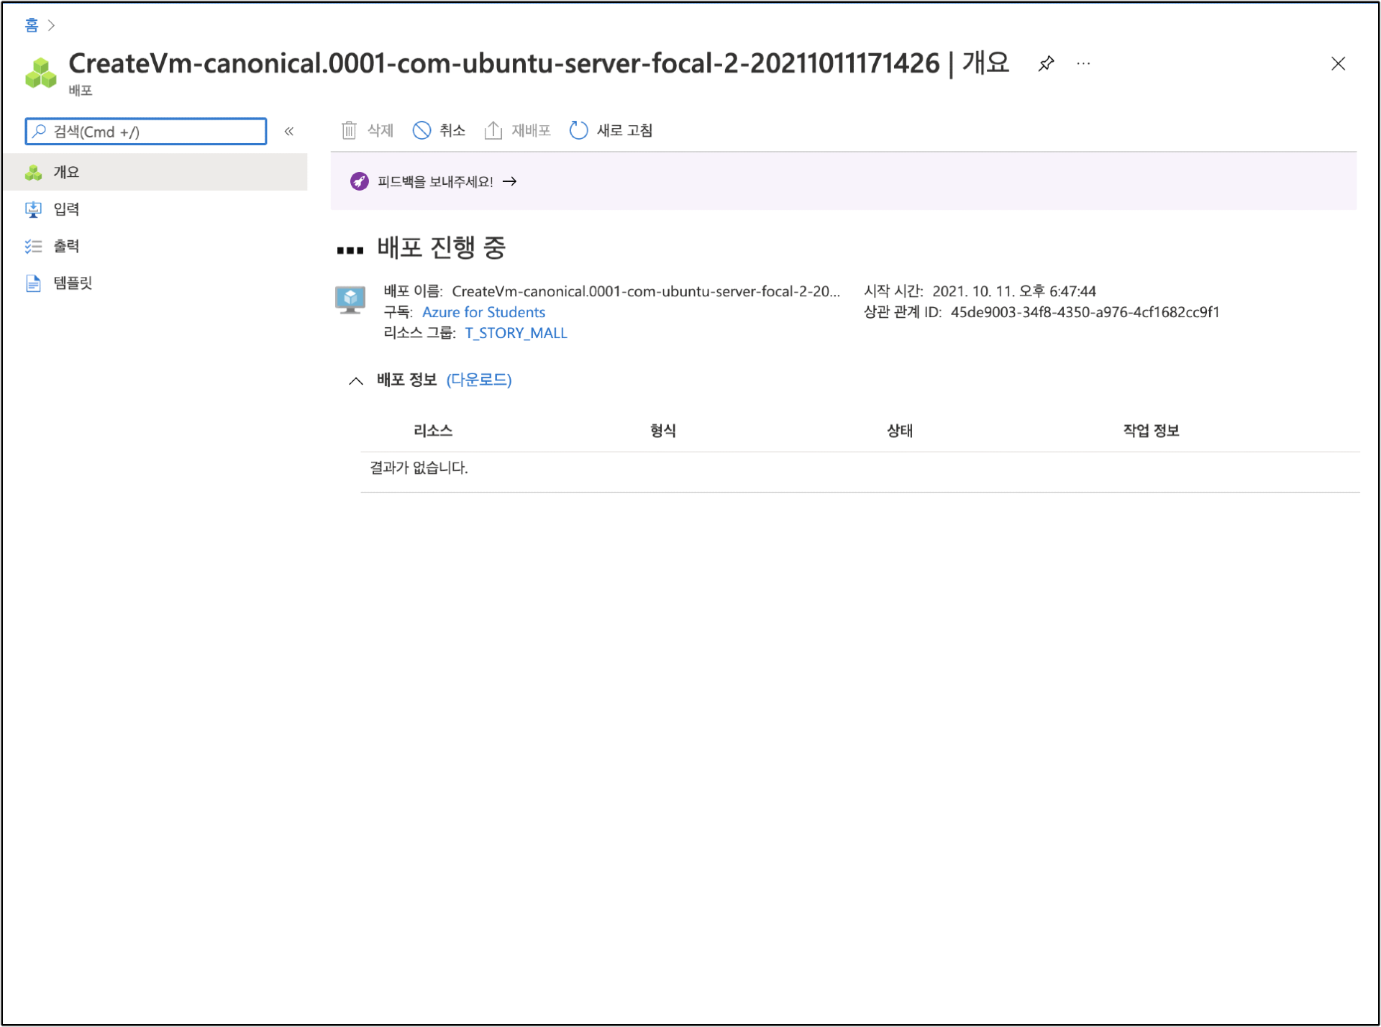Close the deployment blade with the X
The image size is (1381, 1027).
tap(1338, 63)
